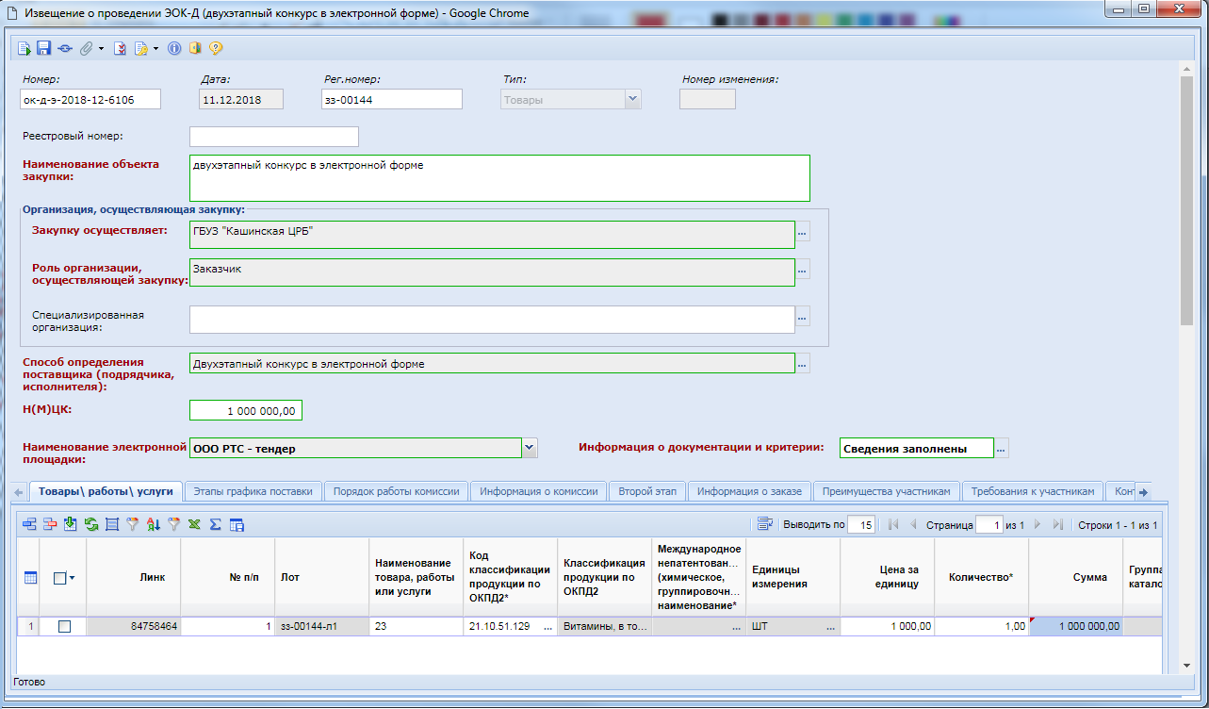Open the 'Информация о заказе' tab
The width and height of the screenshot is (1209, 709).
tap(749, 491)
